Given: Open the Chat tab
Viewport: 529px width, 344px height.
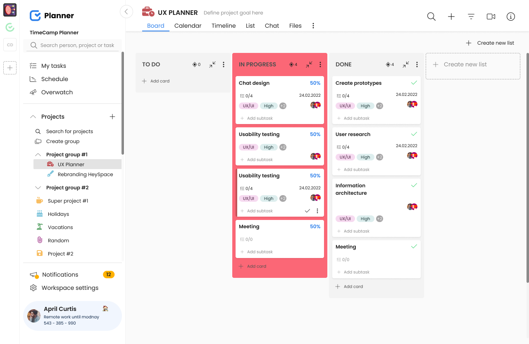Looking at the screenshot, I should pyautogui.click(x=272, y=26).
